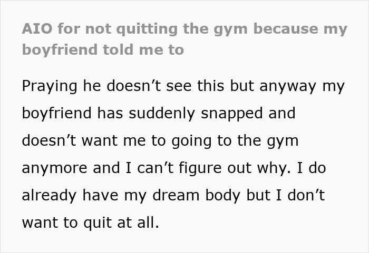Click the word "snapped" in the body text
The width and height of the screenshot is (369, 253).
[232, 114]
